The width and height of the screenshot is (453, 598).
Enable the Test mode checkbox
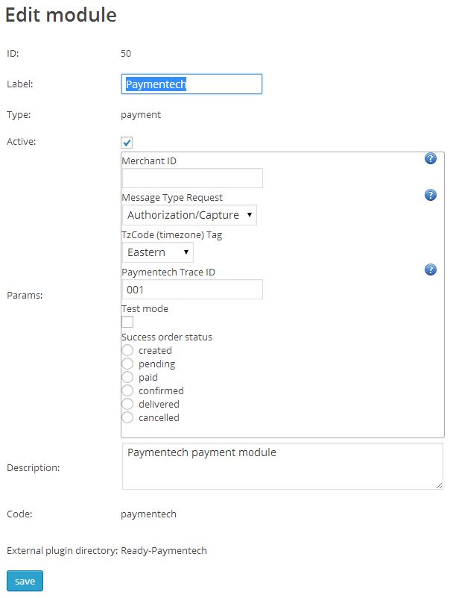(x=127, y=322)
